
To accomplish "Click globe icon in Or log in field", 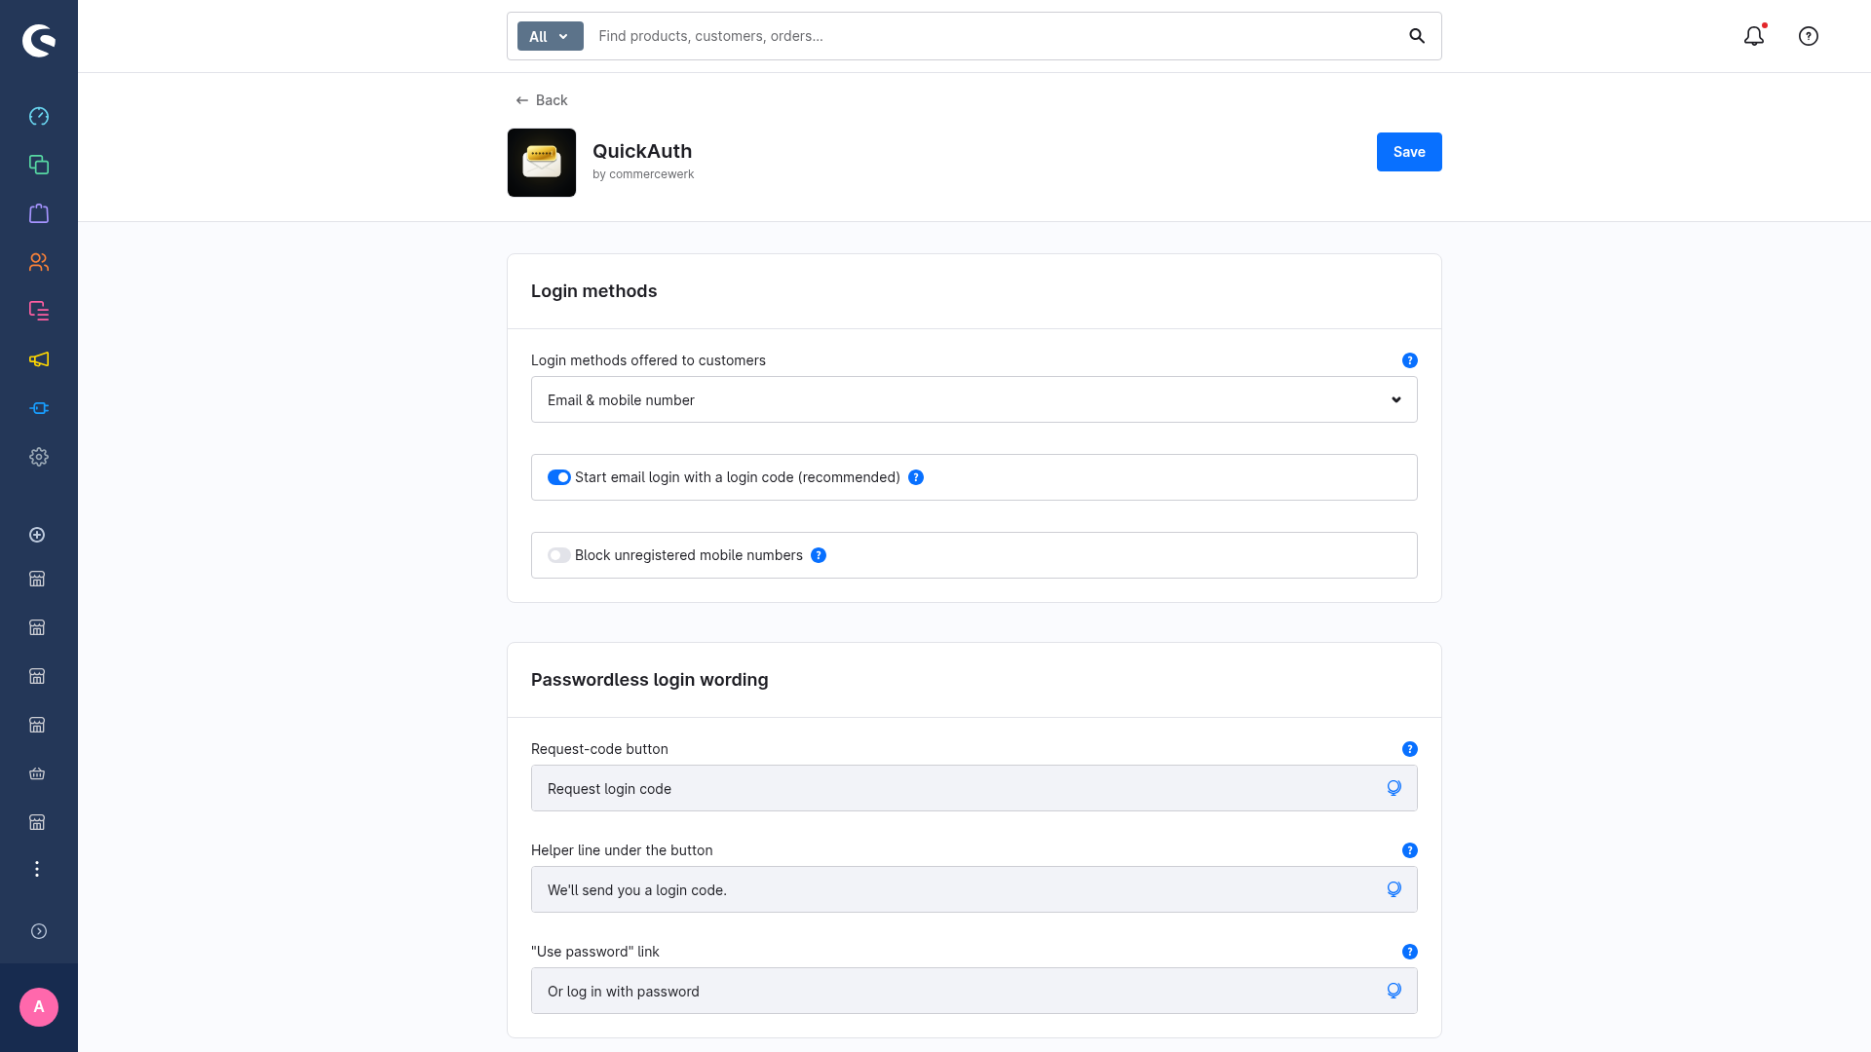I will (1394, 991).
